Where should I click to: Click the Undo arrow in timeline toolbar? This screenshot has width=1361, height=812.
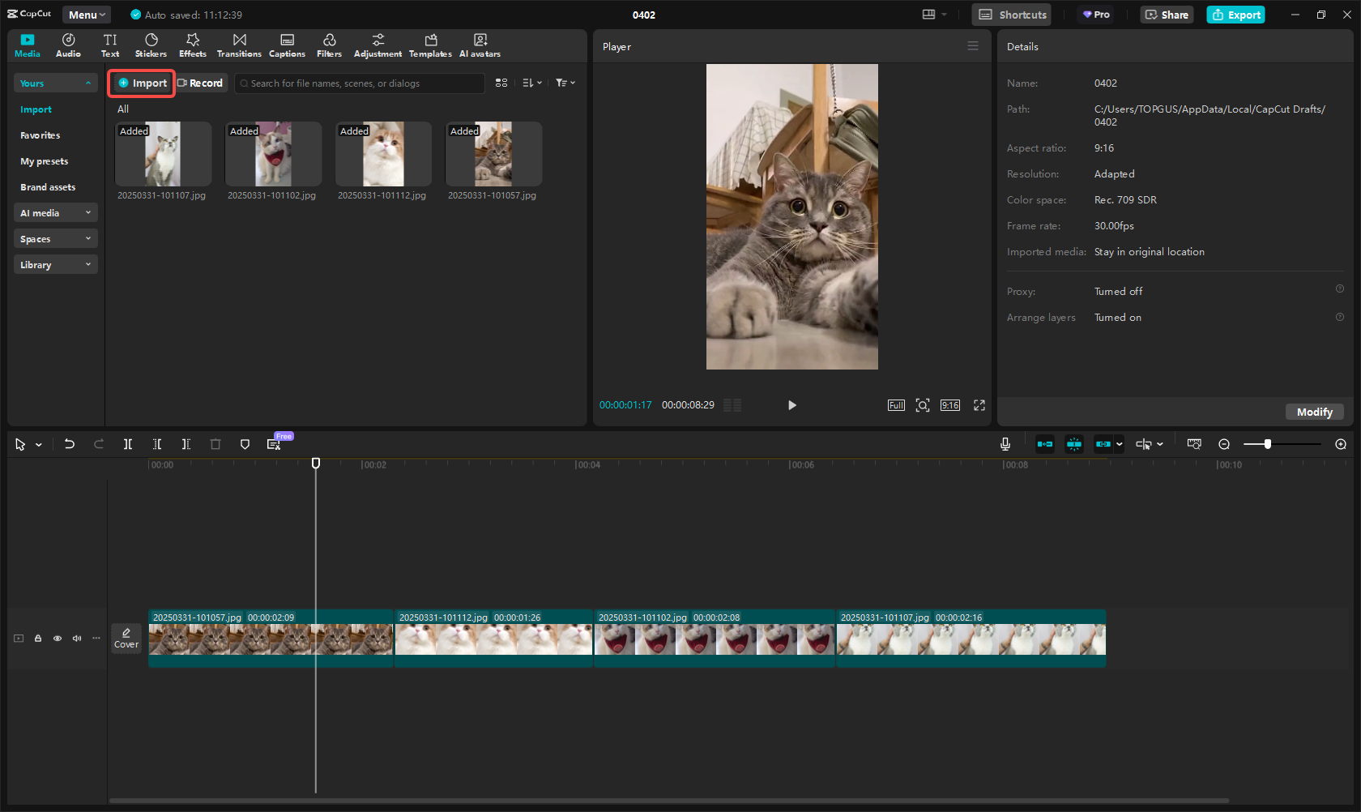click(70, 444)
